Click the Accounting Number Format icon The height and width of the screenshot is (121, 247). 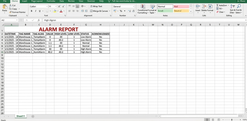pos(115,11)
